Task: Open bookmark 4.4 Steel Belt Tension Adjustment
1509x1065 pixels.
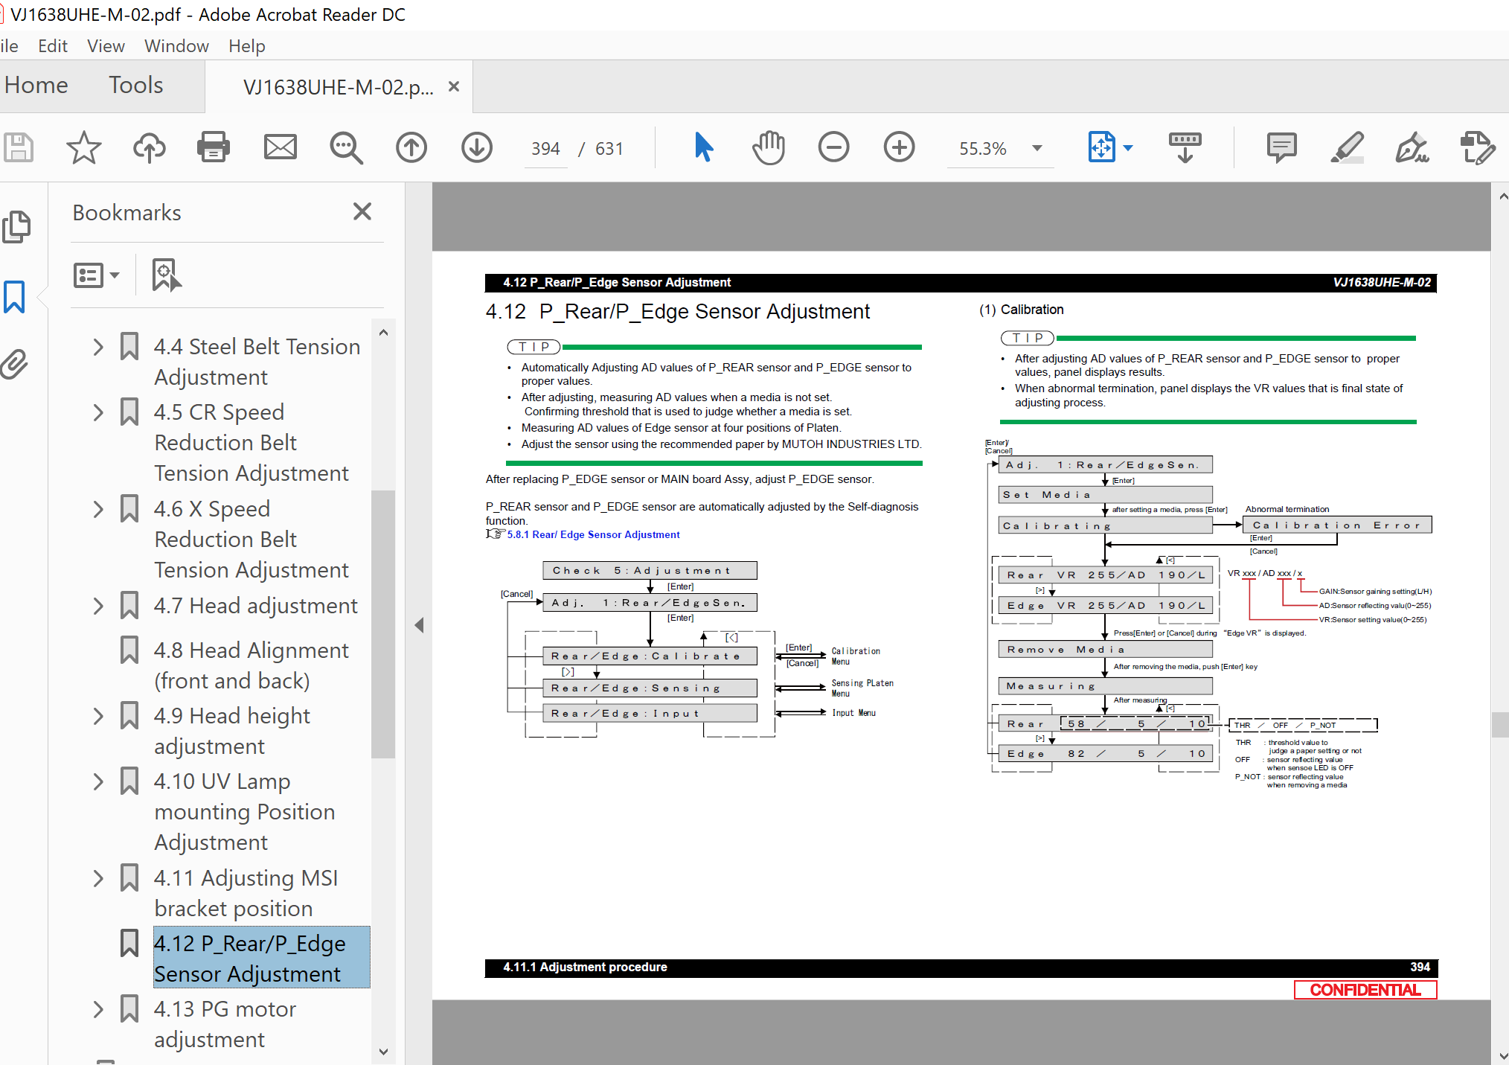Action: tap(257, 362)
